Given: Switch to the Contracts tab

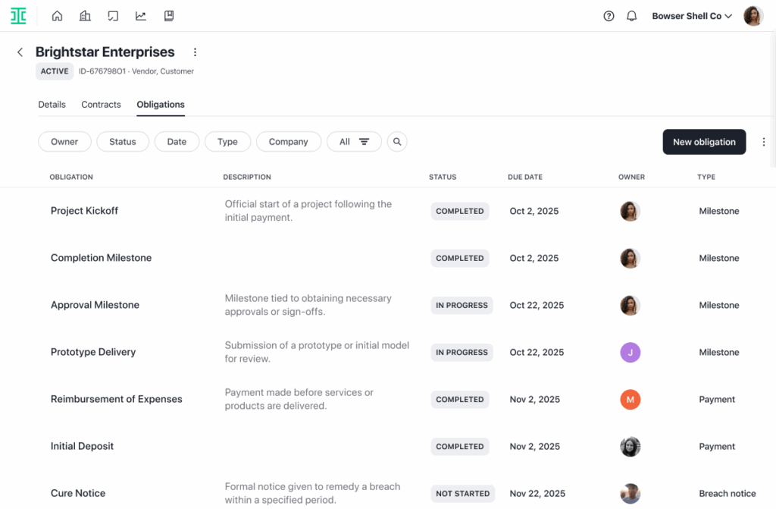Looking at the screenshot, I should pyautogui.click(x=101, y=105).
